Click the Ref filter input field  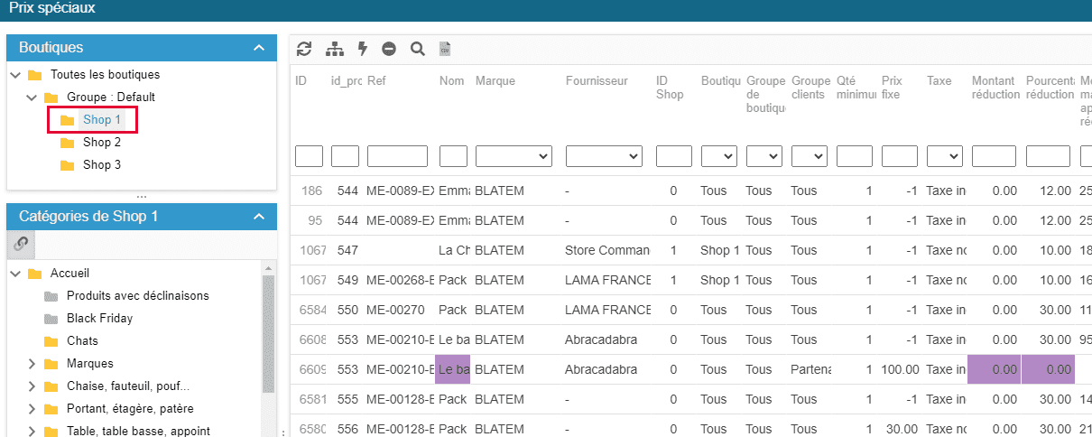397,156
